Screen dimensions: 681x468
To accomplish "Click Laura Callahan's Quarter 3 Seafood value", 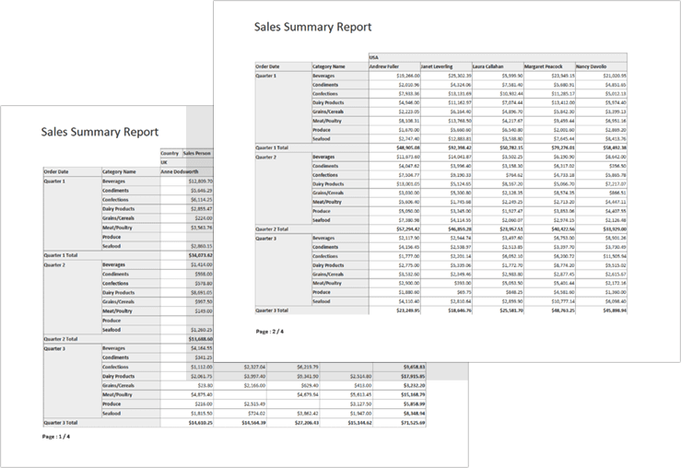I will [x=512, y=301].
